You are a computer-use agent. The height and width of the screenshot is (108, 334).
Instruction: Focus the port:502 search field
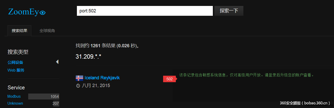tap(145, 11)
